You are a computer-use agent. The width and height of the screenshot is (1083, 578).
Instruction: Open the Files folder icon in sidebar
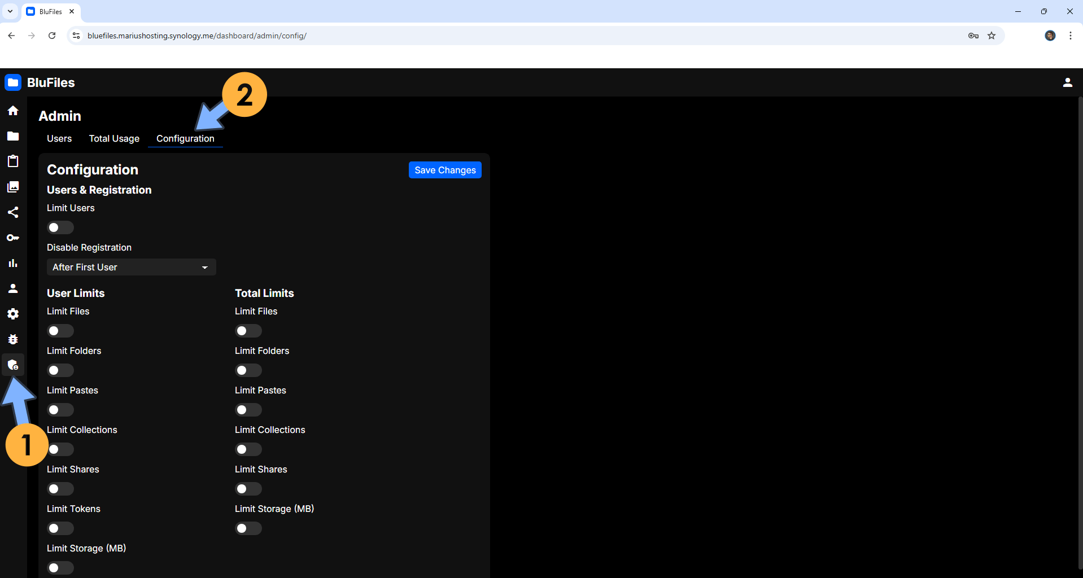pos(13,136)
